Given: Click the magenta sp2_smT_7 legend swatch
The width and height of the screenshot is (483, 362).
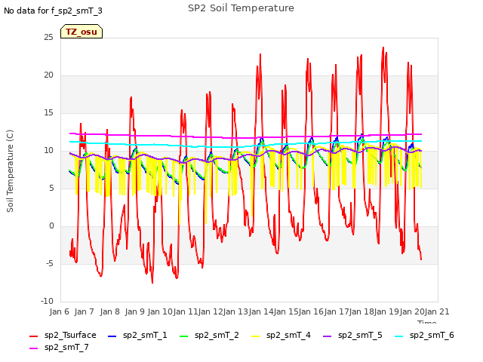Looking at the screenshot, I should coord(33,348).
